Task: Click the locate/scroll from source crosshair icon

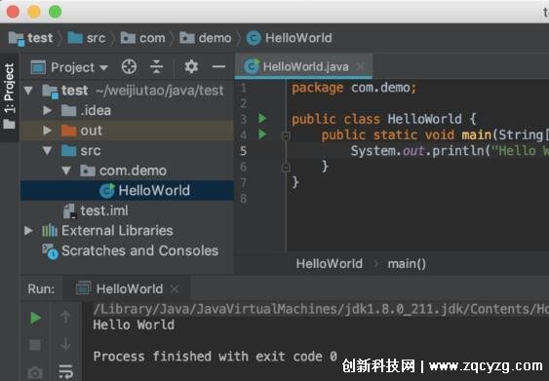Action: [129, 67]
